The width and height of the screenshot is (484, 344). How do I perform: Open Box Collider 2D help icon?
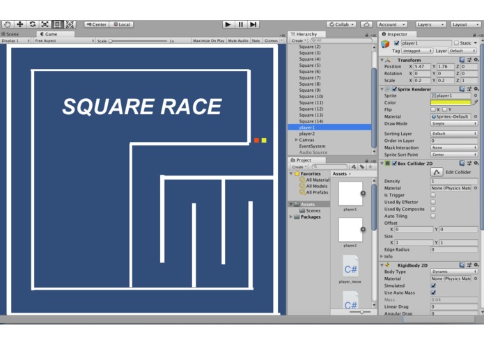(462, 163)
